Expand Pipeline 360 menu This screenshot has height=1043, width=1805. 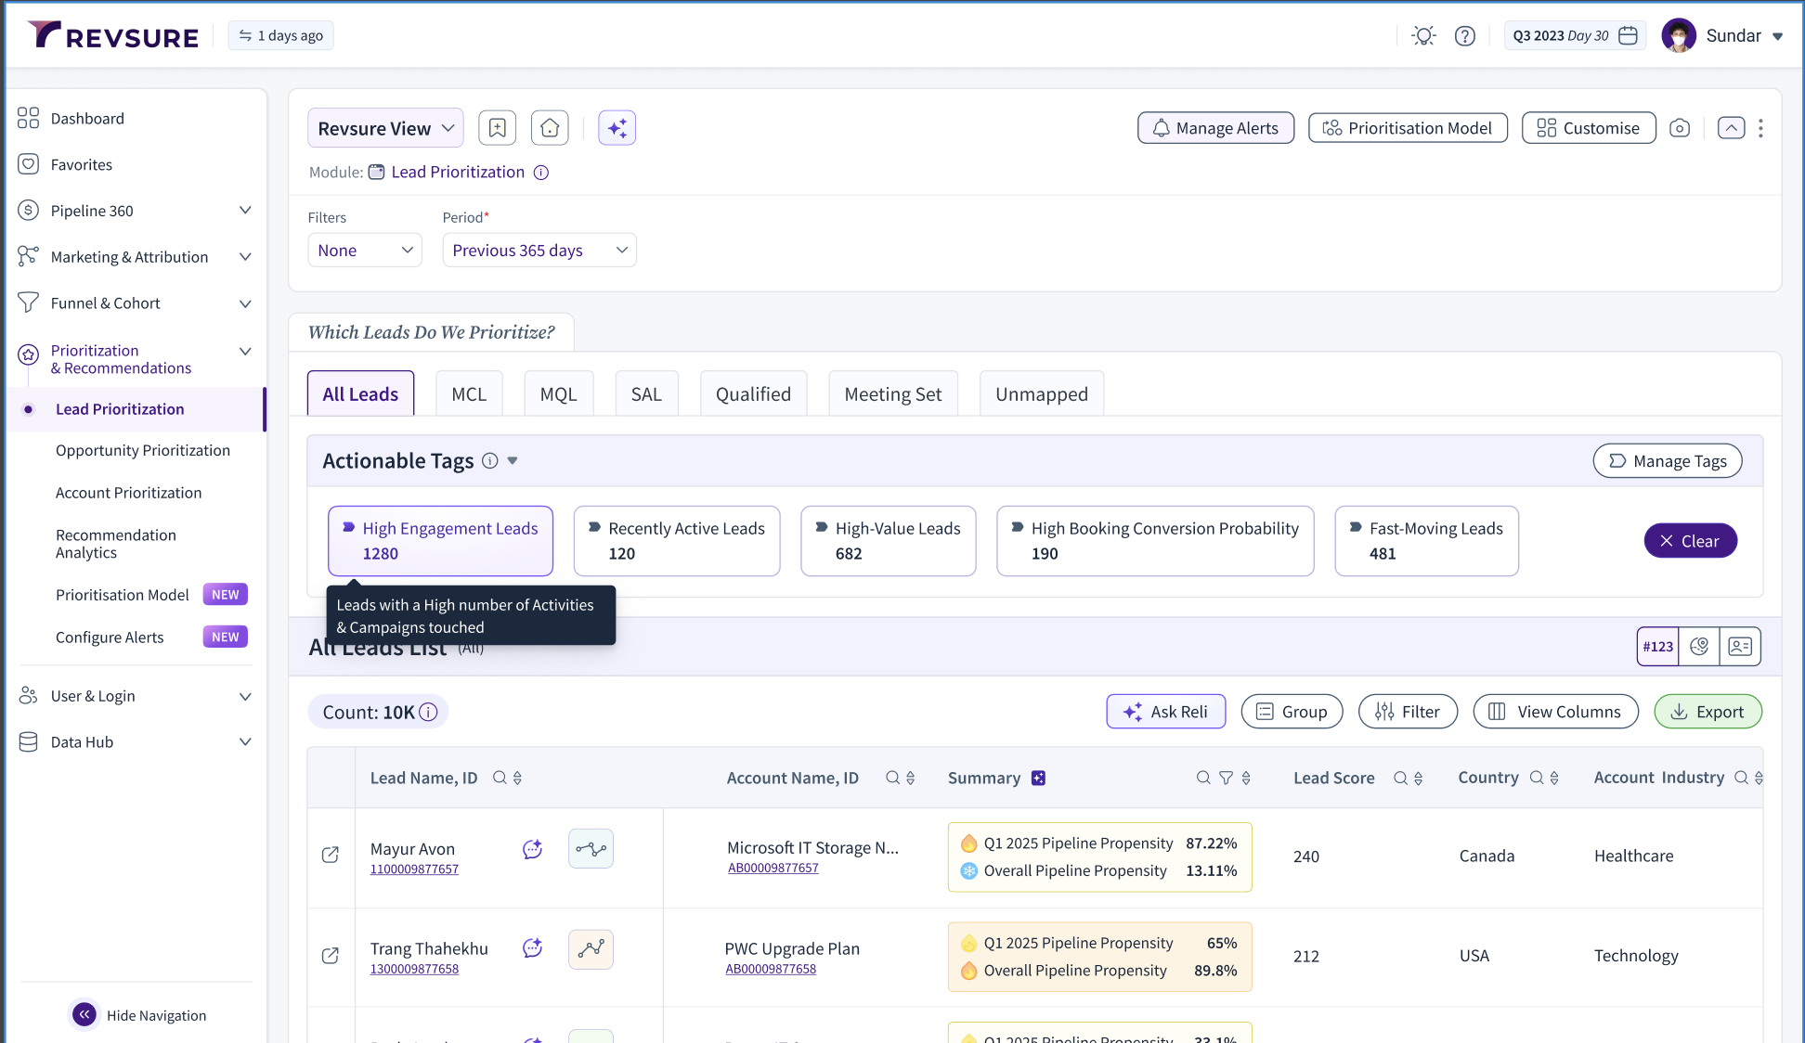pyautogui.click(x=245, y=211)
